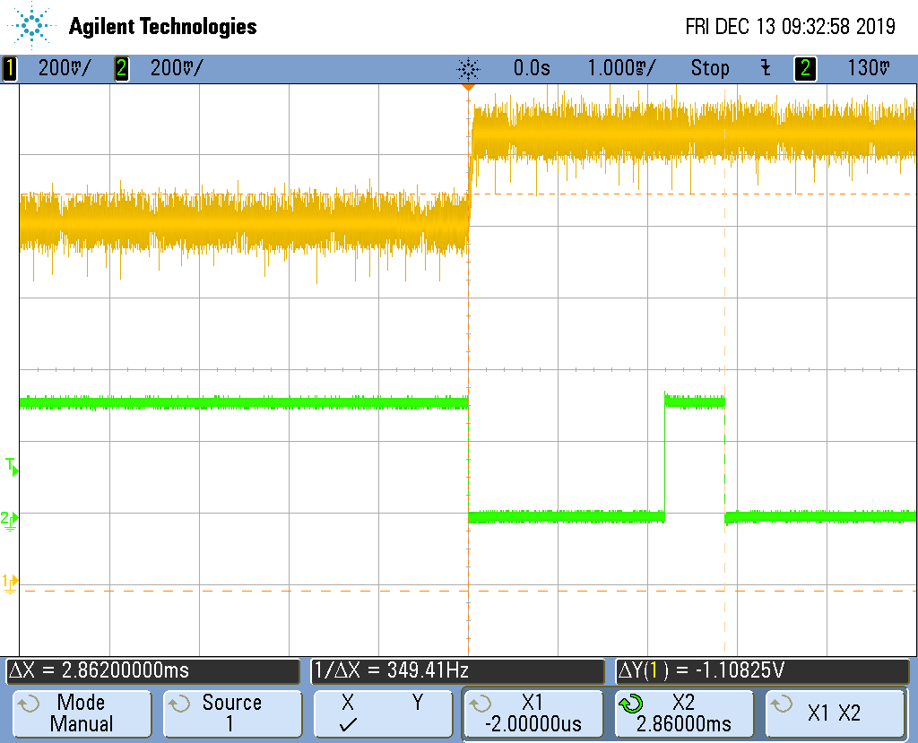Click the checkmark under X softkey

tap(348, 725)
